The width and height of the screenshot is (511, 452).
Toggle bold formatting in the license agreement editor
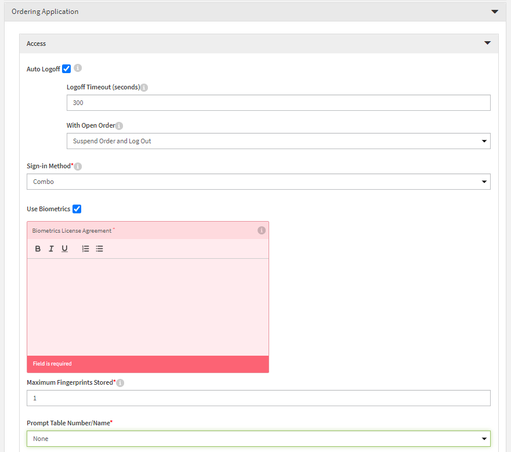pos(38,248)
